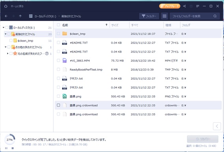Image resolution: width=224 pixels, height=152 pixels.
Task: Click the フォルダ column header
Action: click(x=186, y=25)
